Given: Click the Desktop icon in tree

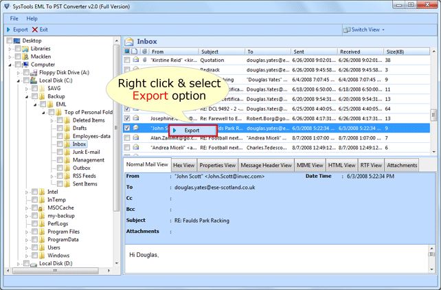Looking at the screenshot, I should (16, 41).
